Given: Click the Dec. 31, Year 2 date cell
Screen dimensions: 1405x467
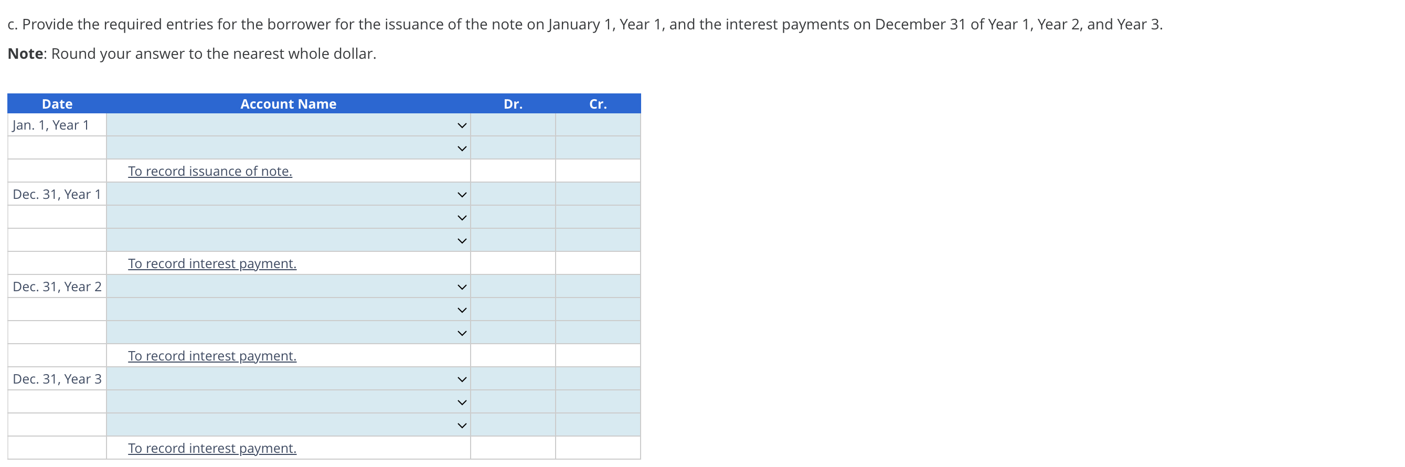Looking at the screenshot, I should (56, 286).
